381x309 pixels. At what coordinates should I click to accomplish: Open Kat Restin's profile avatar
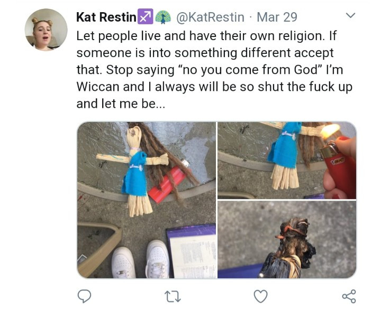click(46, 30)
